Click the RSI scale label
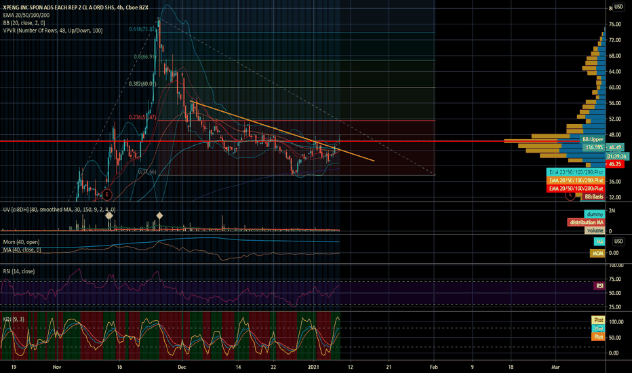Image resolution: width=632 pixels, height=373 pixels. (x=599, y=286)
